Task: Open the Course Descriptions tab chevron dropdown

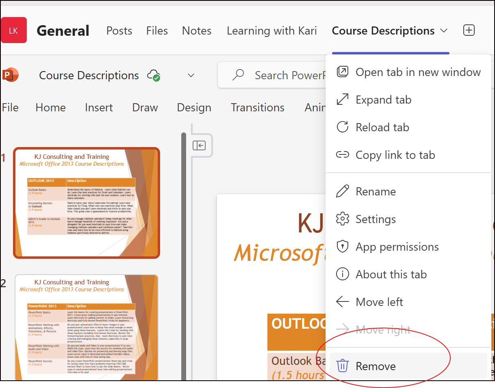Action: coord(444,30)
